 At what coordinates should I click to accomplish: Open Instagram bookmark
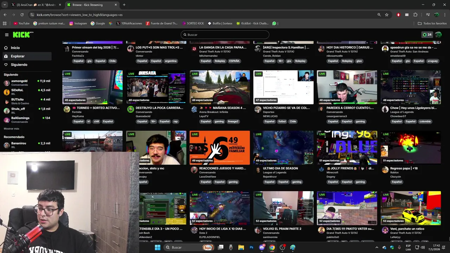click(x=78, y=24)
